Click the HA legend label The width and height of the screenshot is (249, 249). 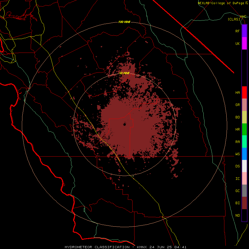[237, 93]
